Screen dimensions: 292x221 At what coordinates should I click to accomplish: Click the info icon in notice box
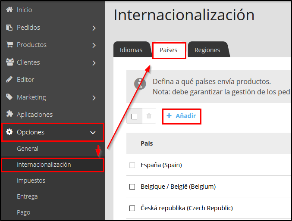[140, 84]
